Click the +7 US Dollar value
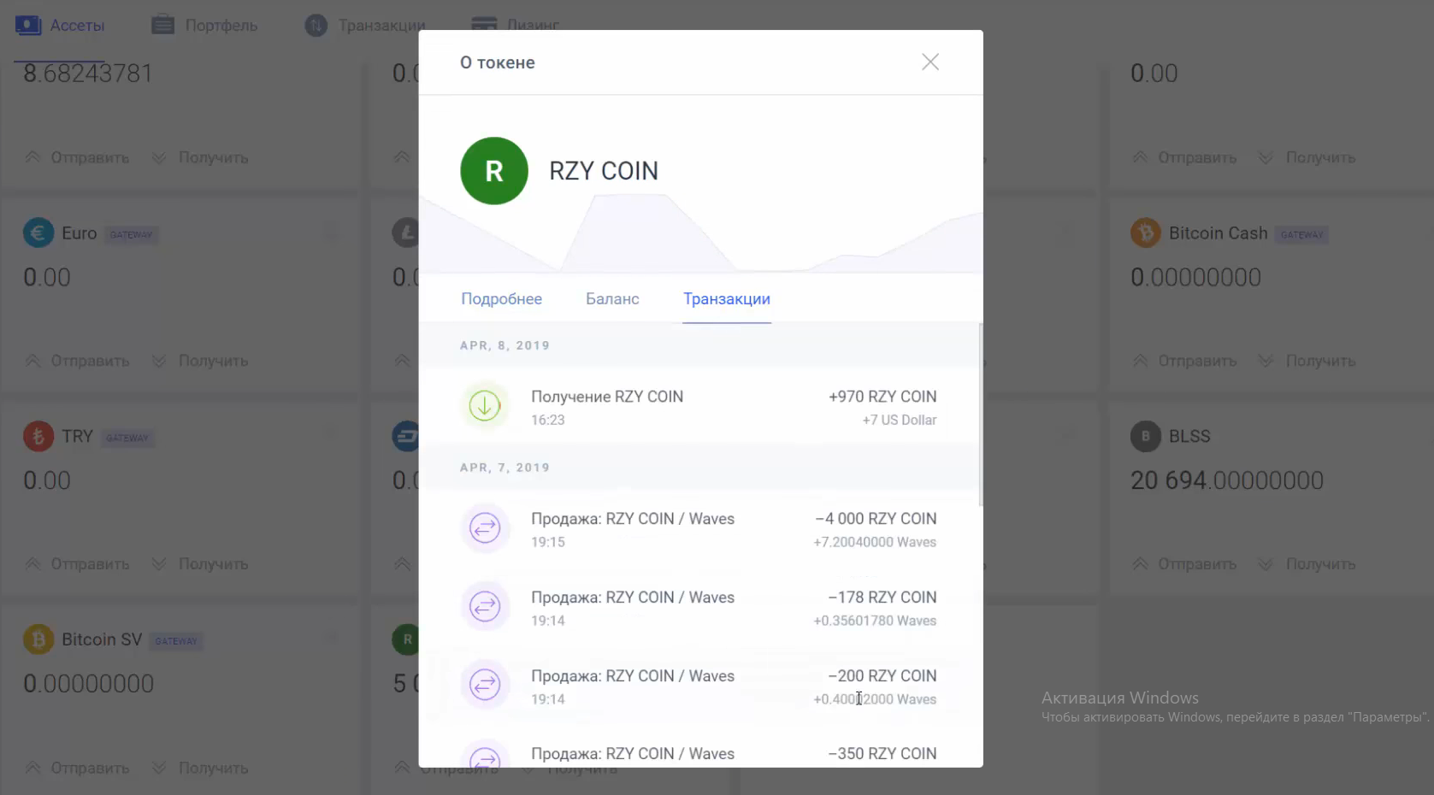The width and height of the screenshot is (1434, 795). [900, 420]
